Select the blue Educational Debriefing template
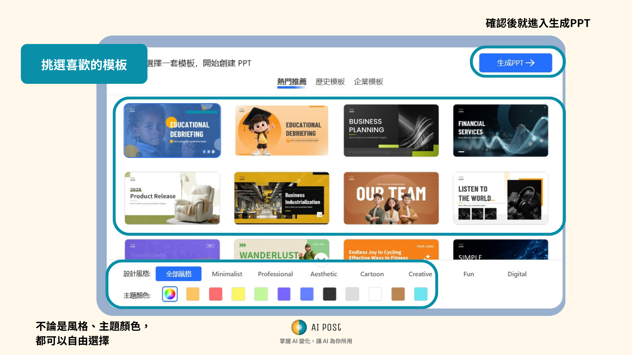The image size is (632, 355). tap(172, 130)
